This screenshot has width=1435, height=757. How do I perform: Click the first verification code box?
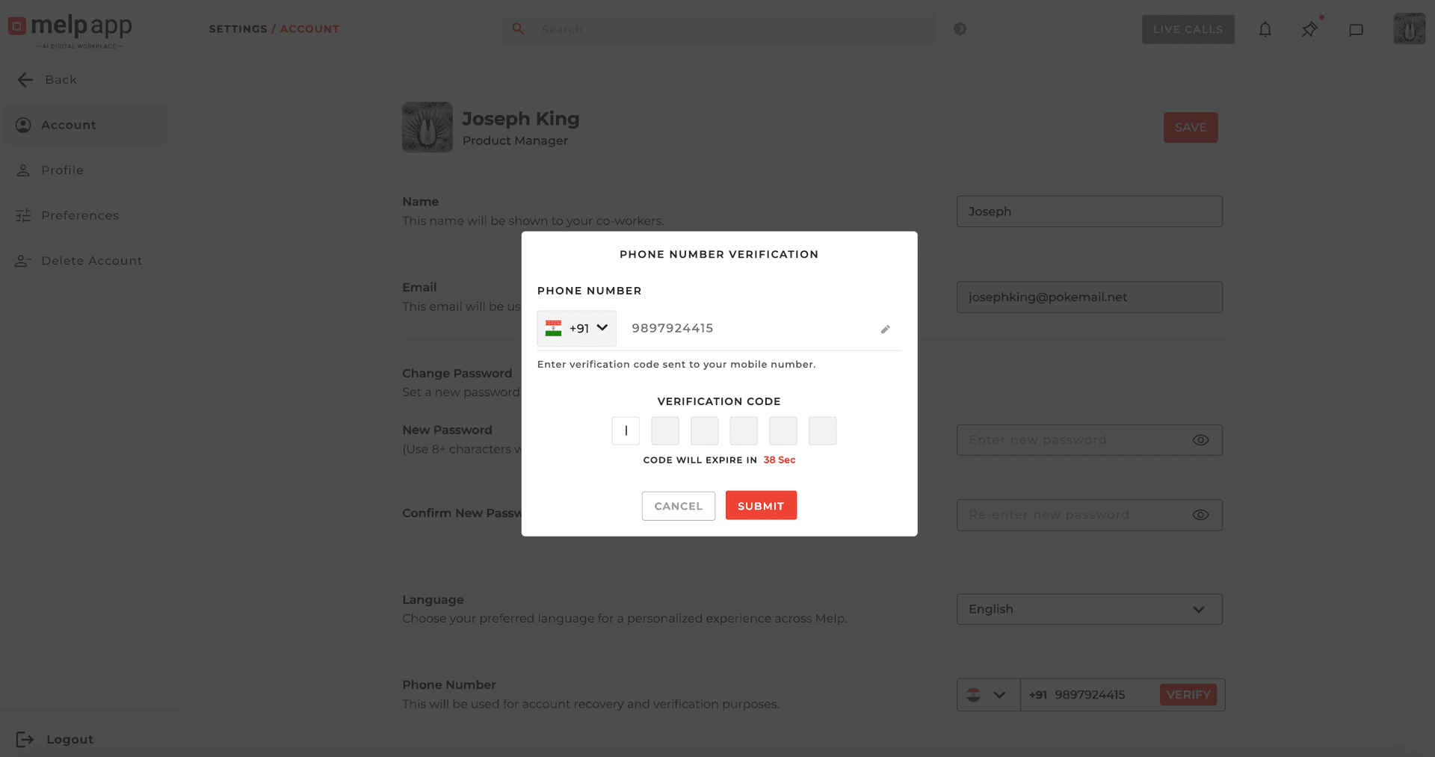(626, 430)
